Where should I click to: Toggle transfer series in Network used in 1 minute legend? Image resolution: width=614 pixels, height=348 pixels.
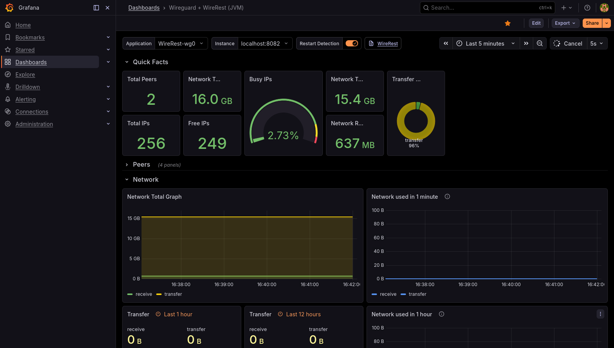coord(417,294)
